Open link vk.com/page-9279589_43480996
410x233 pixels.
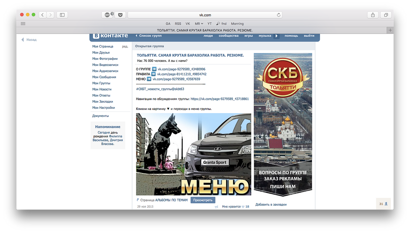[182, 69]
